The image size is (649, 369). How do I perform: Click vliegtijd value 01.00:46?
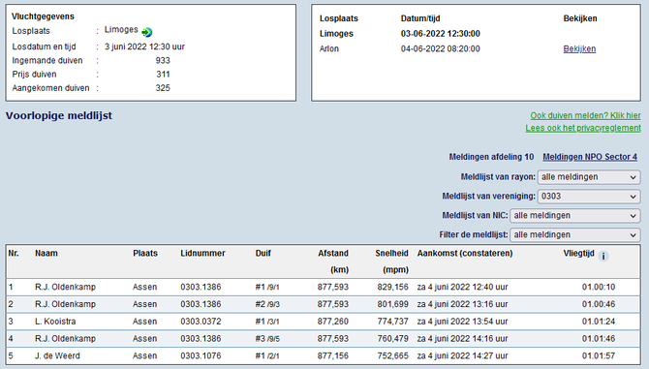tap(599, 304)
